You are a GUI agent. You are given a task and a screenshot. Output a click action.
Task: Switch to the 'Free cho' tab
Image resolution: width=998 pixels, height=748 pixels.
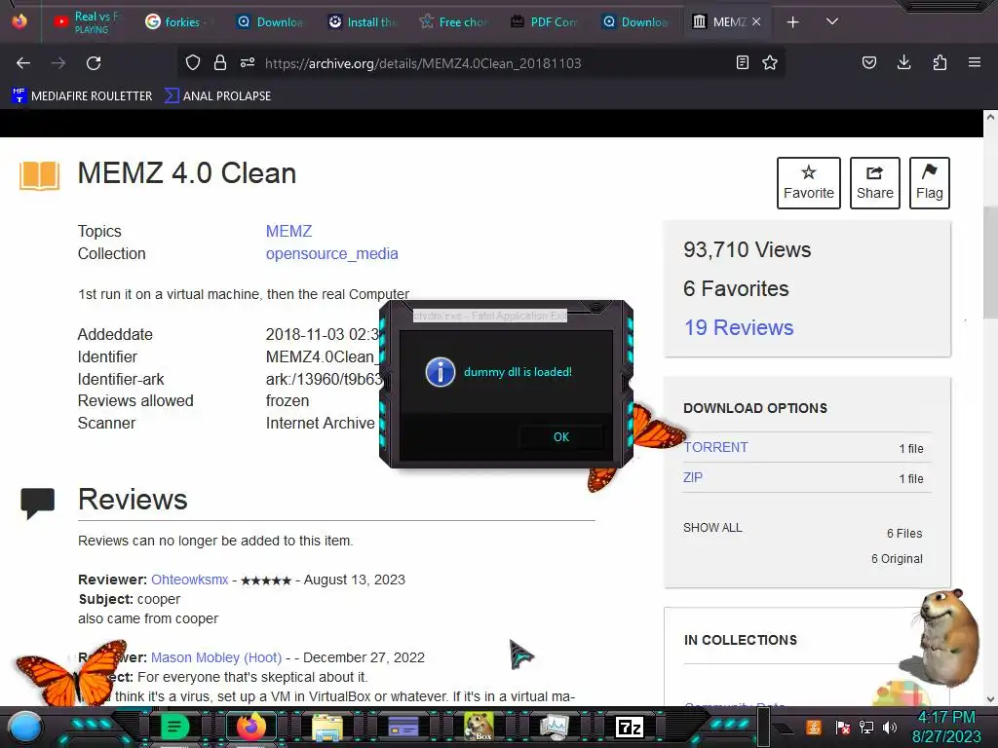pyautogui.click(x=454, y=22)
